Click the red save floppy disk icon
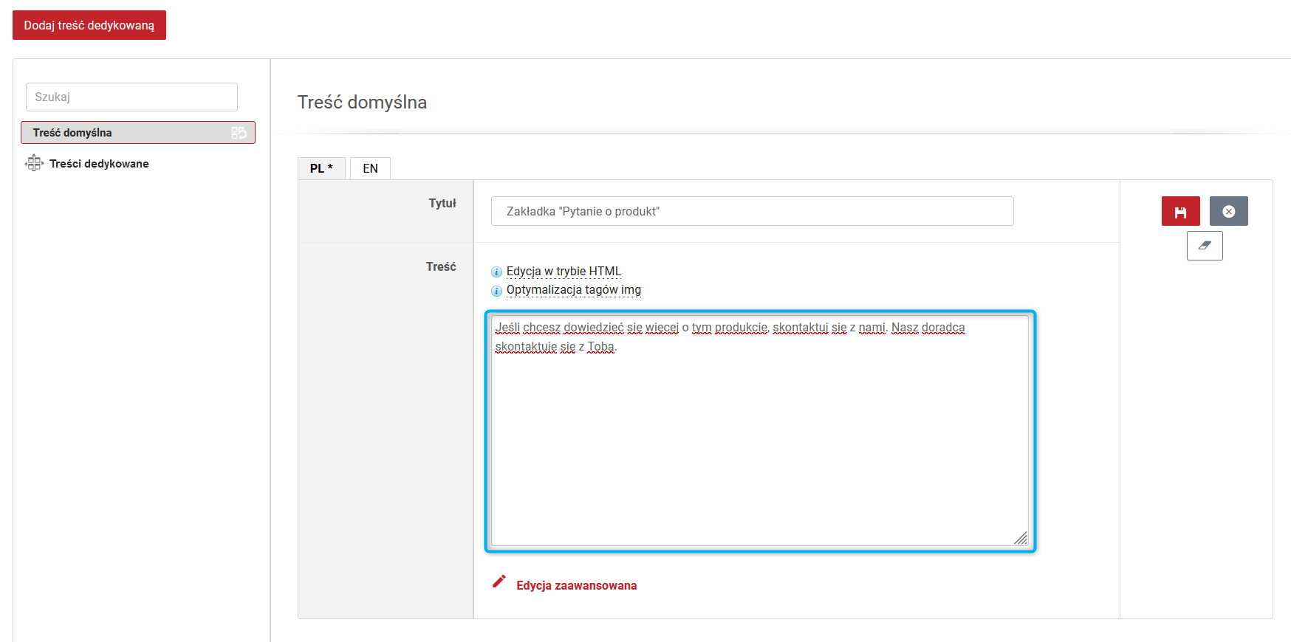Viewport: 1291px width, 642px height. point(1180,211)
